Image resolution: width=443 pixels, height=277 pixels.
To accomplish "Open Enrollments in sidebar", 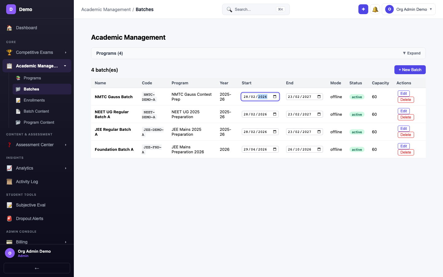I will [42, 100].
